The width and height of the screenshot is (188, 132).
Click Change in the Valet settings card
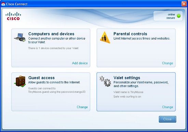point(167,107)
